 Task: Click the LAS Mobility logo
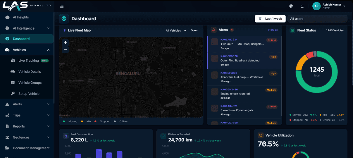[27, 6]
